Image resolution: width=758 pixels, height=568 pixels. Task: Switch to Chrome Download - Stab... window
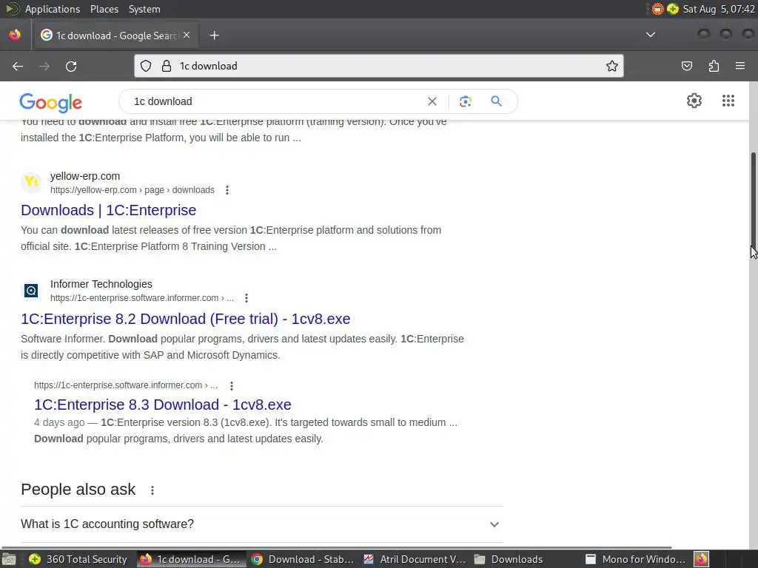303,559
